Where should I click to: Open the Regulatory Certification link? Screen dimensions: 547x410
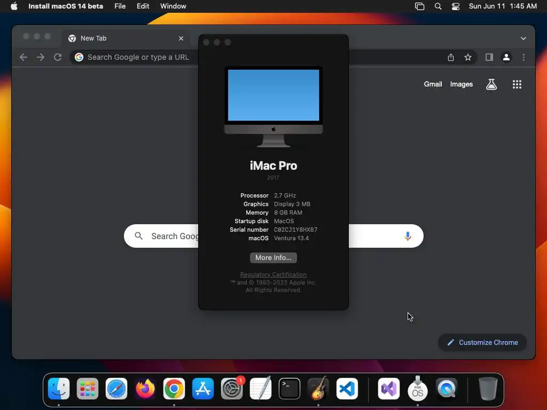pyautogui.click(x=273, y=274)
